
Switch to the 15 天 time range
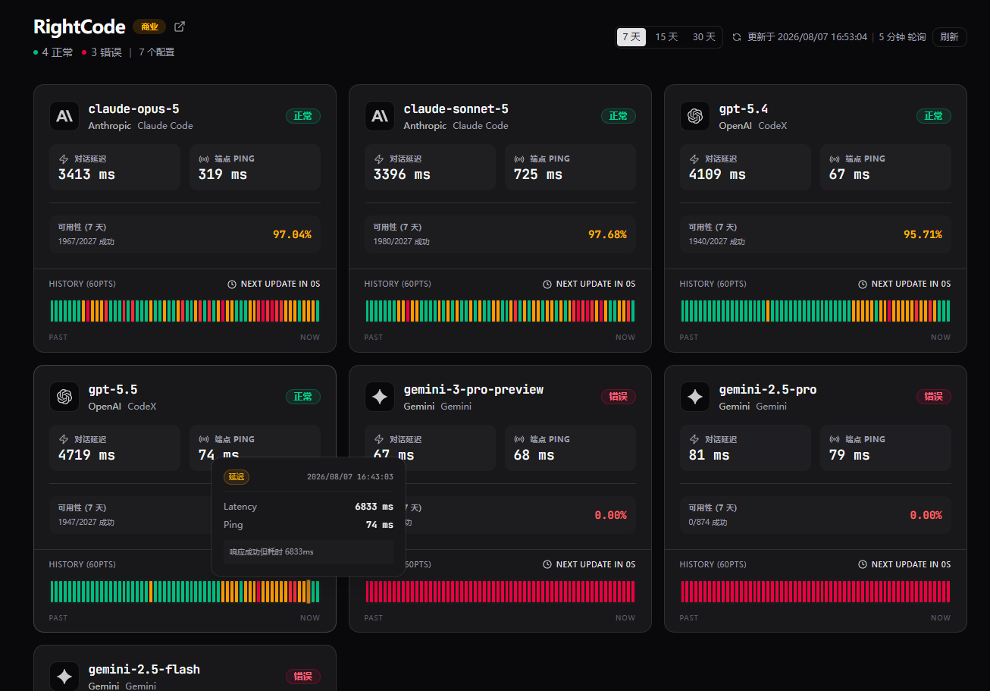click(x=666, y=37)
